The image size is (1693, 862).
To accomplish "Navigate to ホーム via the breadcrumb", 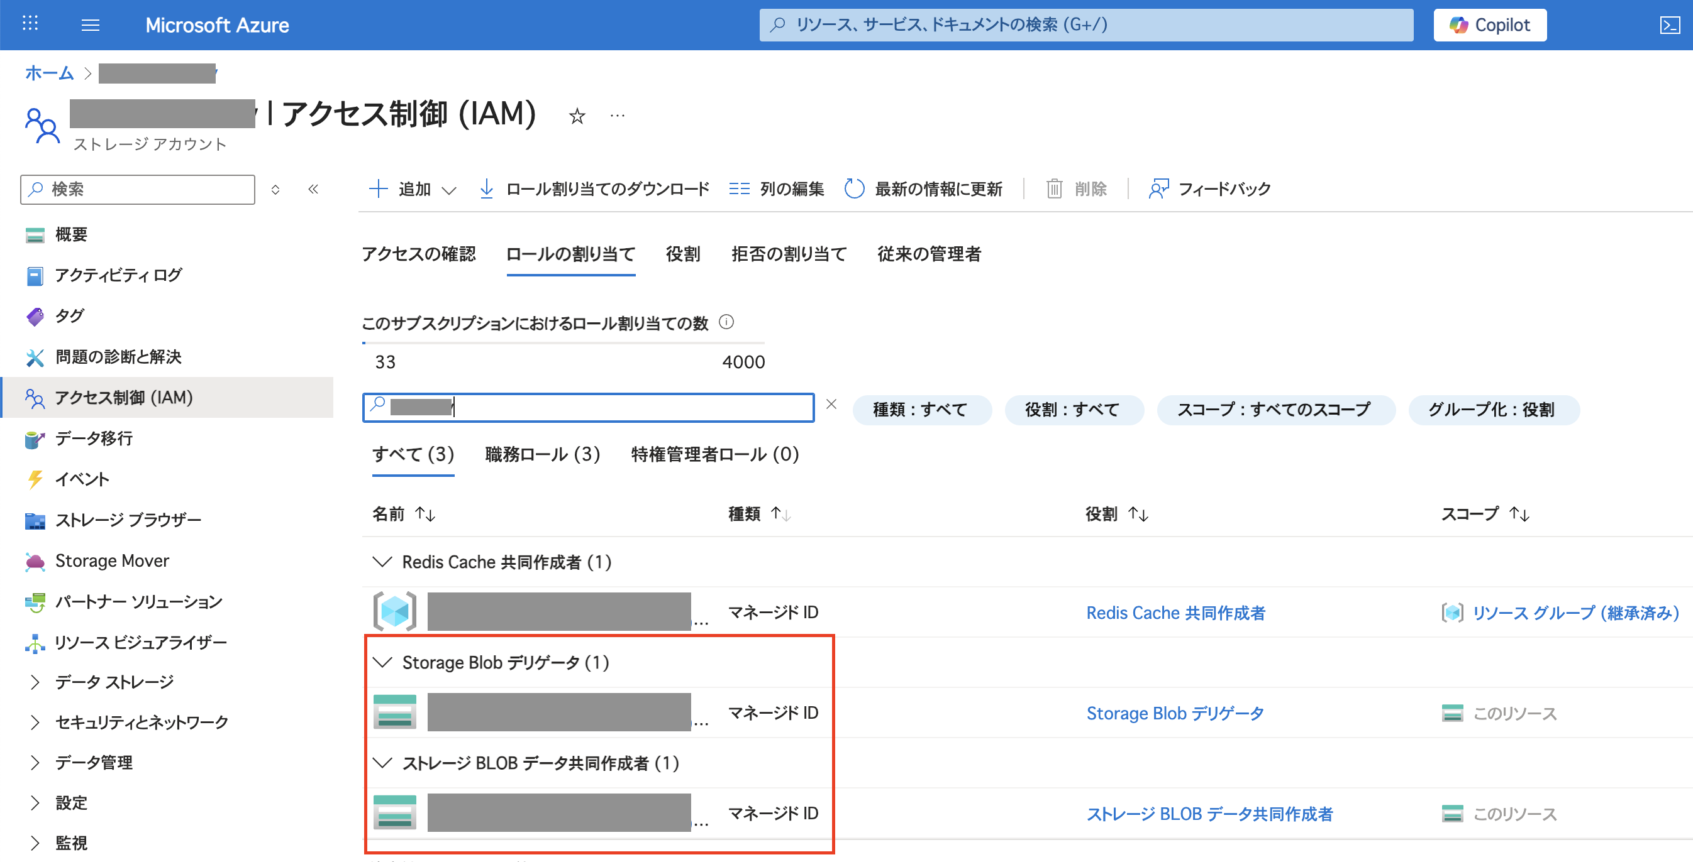I will [48, 73].
